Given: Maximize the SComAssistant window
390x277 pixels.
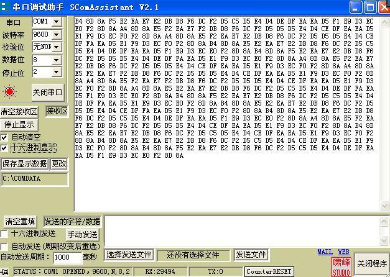Looking at the screenshot, I should [370, 7].
